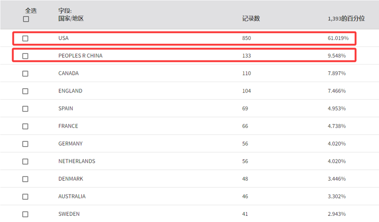This screenshot has width=379, height=222.
Task: Tick the Select All (全选) checkbox
Action: 26,19
